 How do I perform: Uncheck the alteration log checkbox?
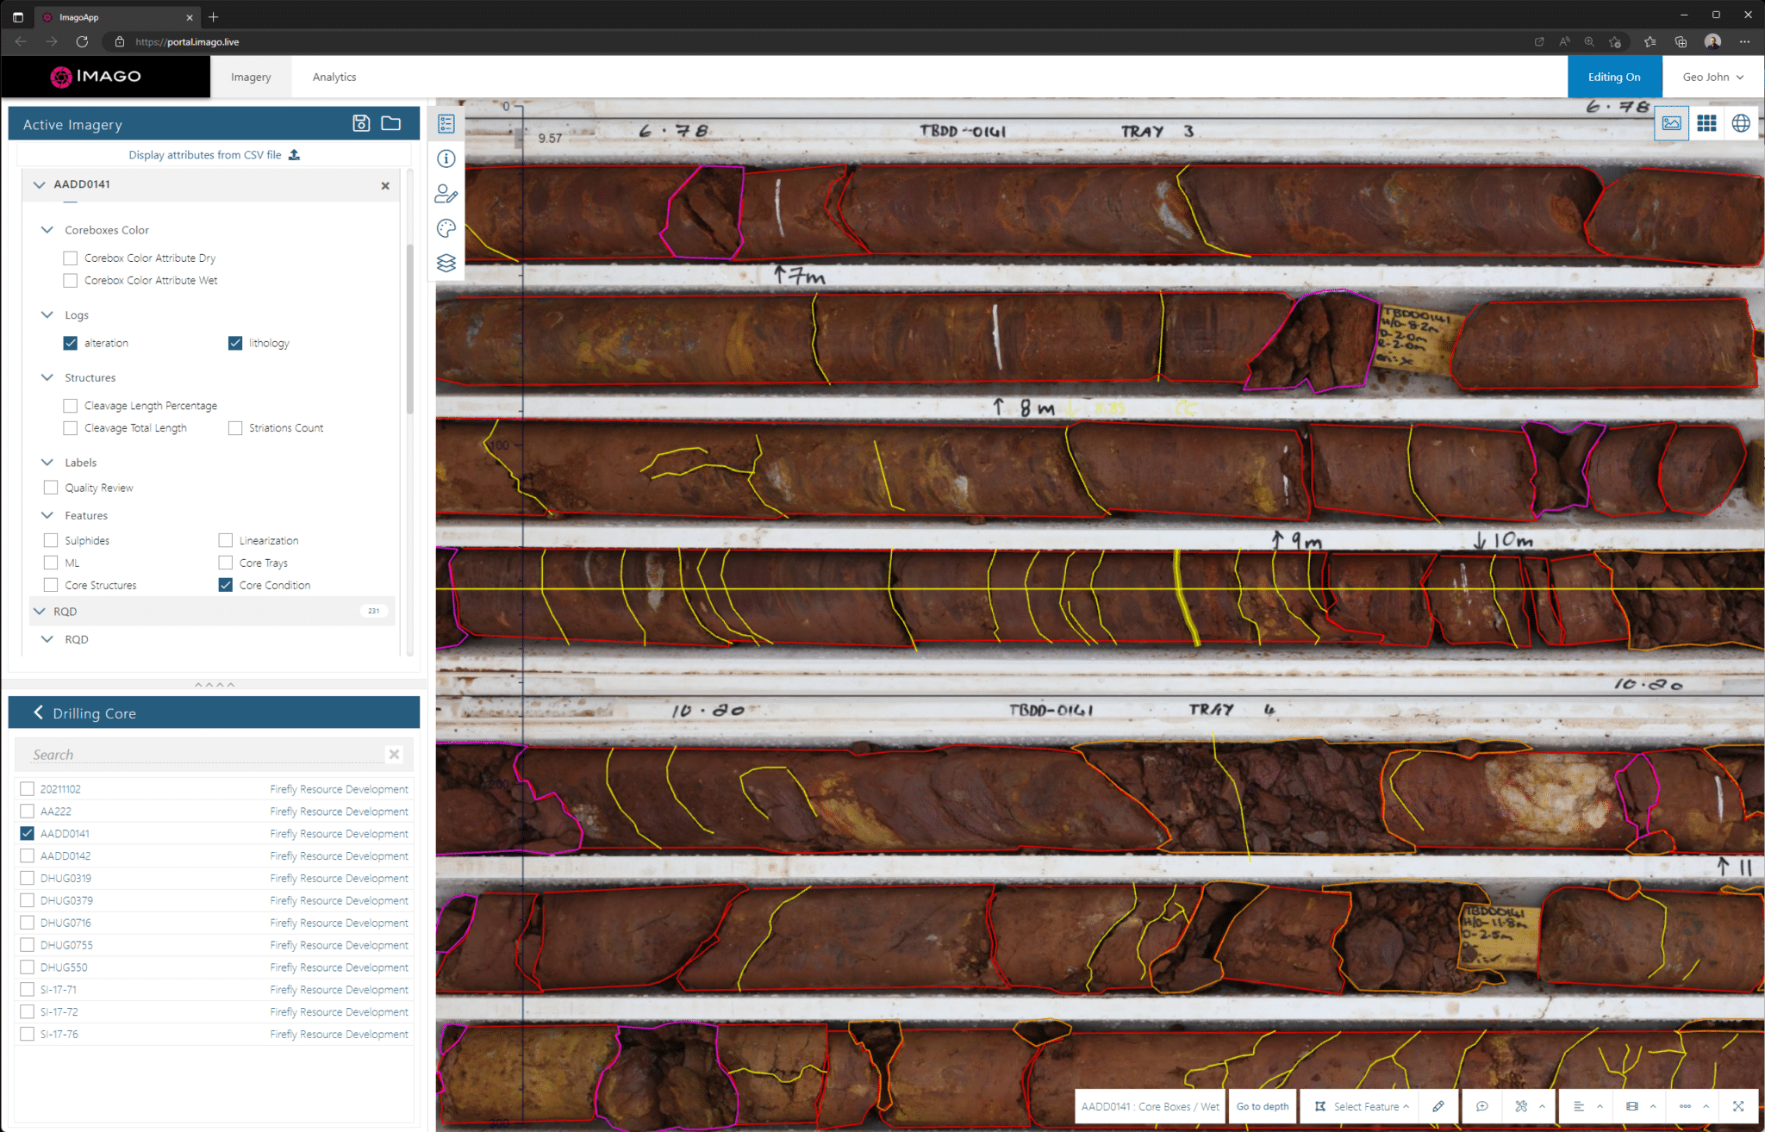point(71,343)
